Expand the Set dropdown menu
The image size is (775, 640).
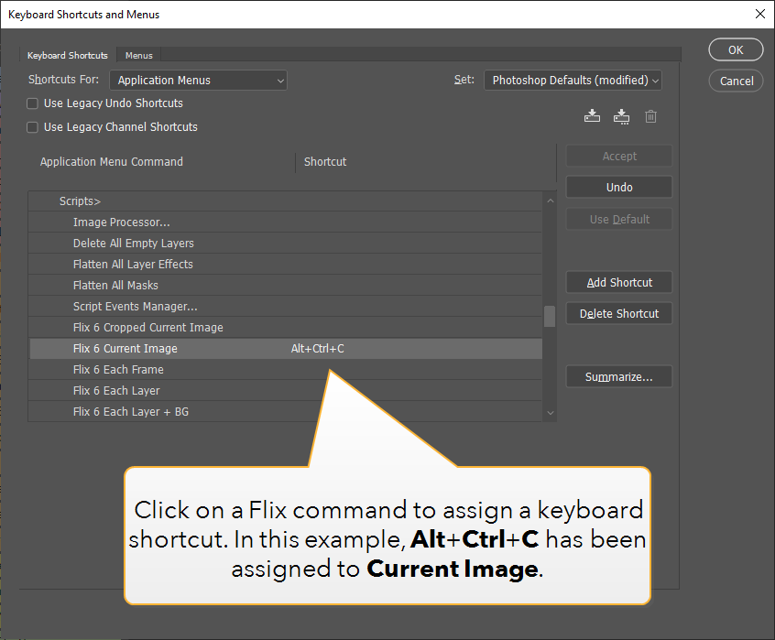click(573, 81)
